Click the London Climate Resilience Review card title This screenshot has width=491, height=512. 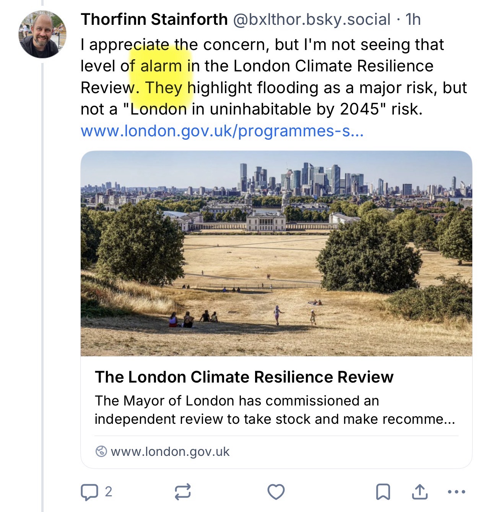(x=244, y=377)
